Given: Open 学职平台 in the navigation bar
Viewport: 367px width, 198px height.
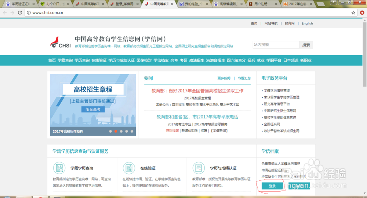Looking at the screenshot, I should [x=274, y=61].
